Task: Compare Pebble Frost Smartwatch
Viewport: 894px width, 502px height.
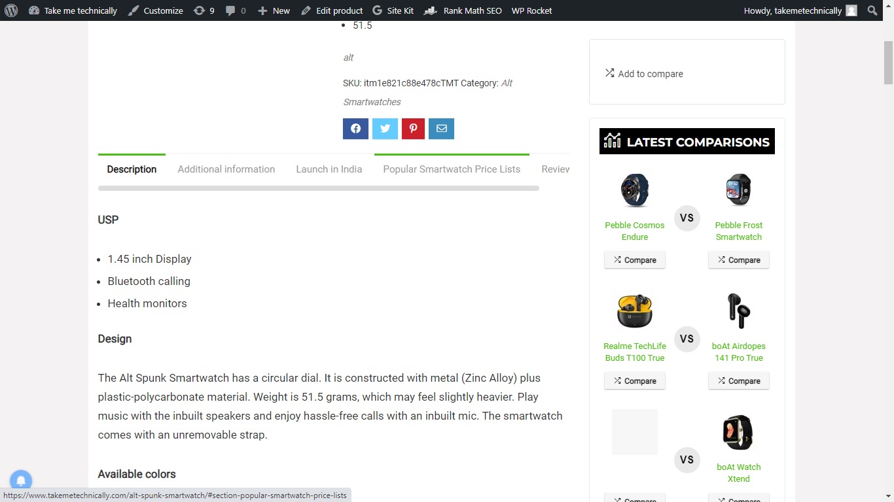Action: pos(739,260)
